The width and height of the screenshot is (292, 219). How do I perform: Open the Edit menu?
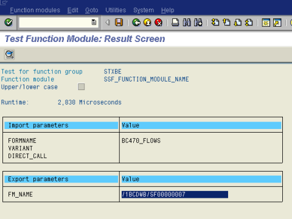pyautogui.click(x=72, y=10)
